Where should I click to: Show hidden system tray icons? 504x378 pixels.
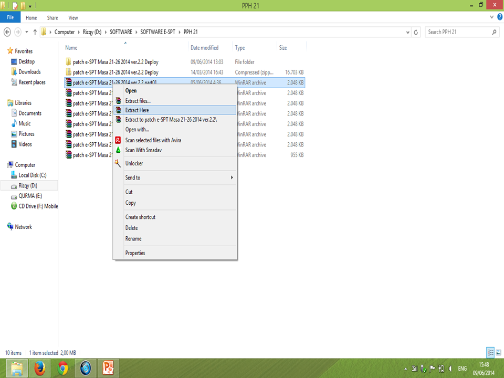(x=406, y=369)
